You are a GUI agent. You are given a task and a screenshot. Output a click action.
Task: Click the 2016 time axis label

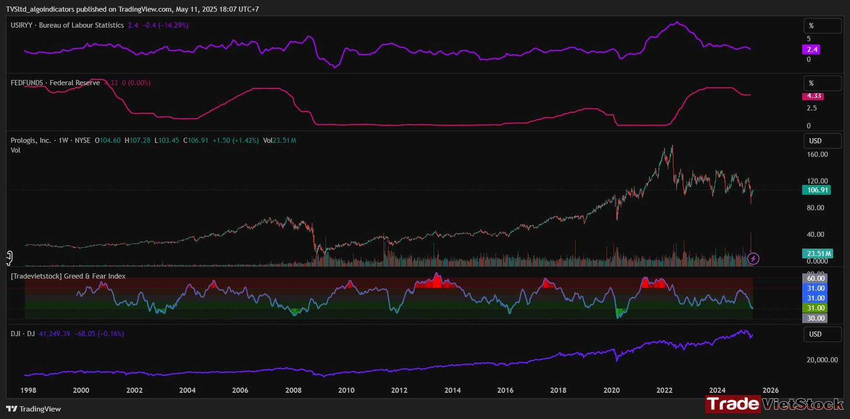[x=505, y=390]
